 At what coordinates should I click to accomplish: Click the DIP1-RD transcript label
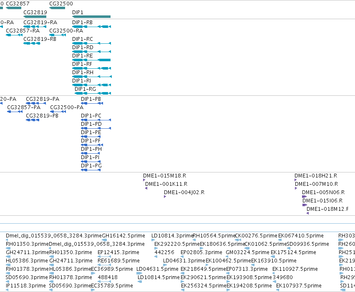83,47
